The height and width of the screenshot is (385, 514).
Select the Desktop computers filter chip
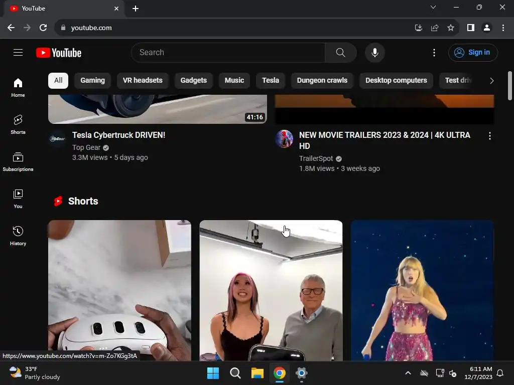tap(396, 81)
